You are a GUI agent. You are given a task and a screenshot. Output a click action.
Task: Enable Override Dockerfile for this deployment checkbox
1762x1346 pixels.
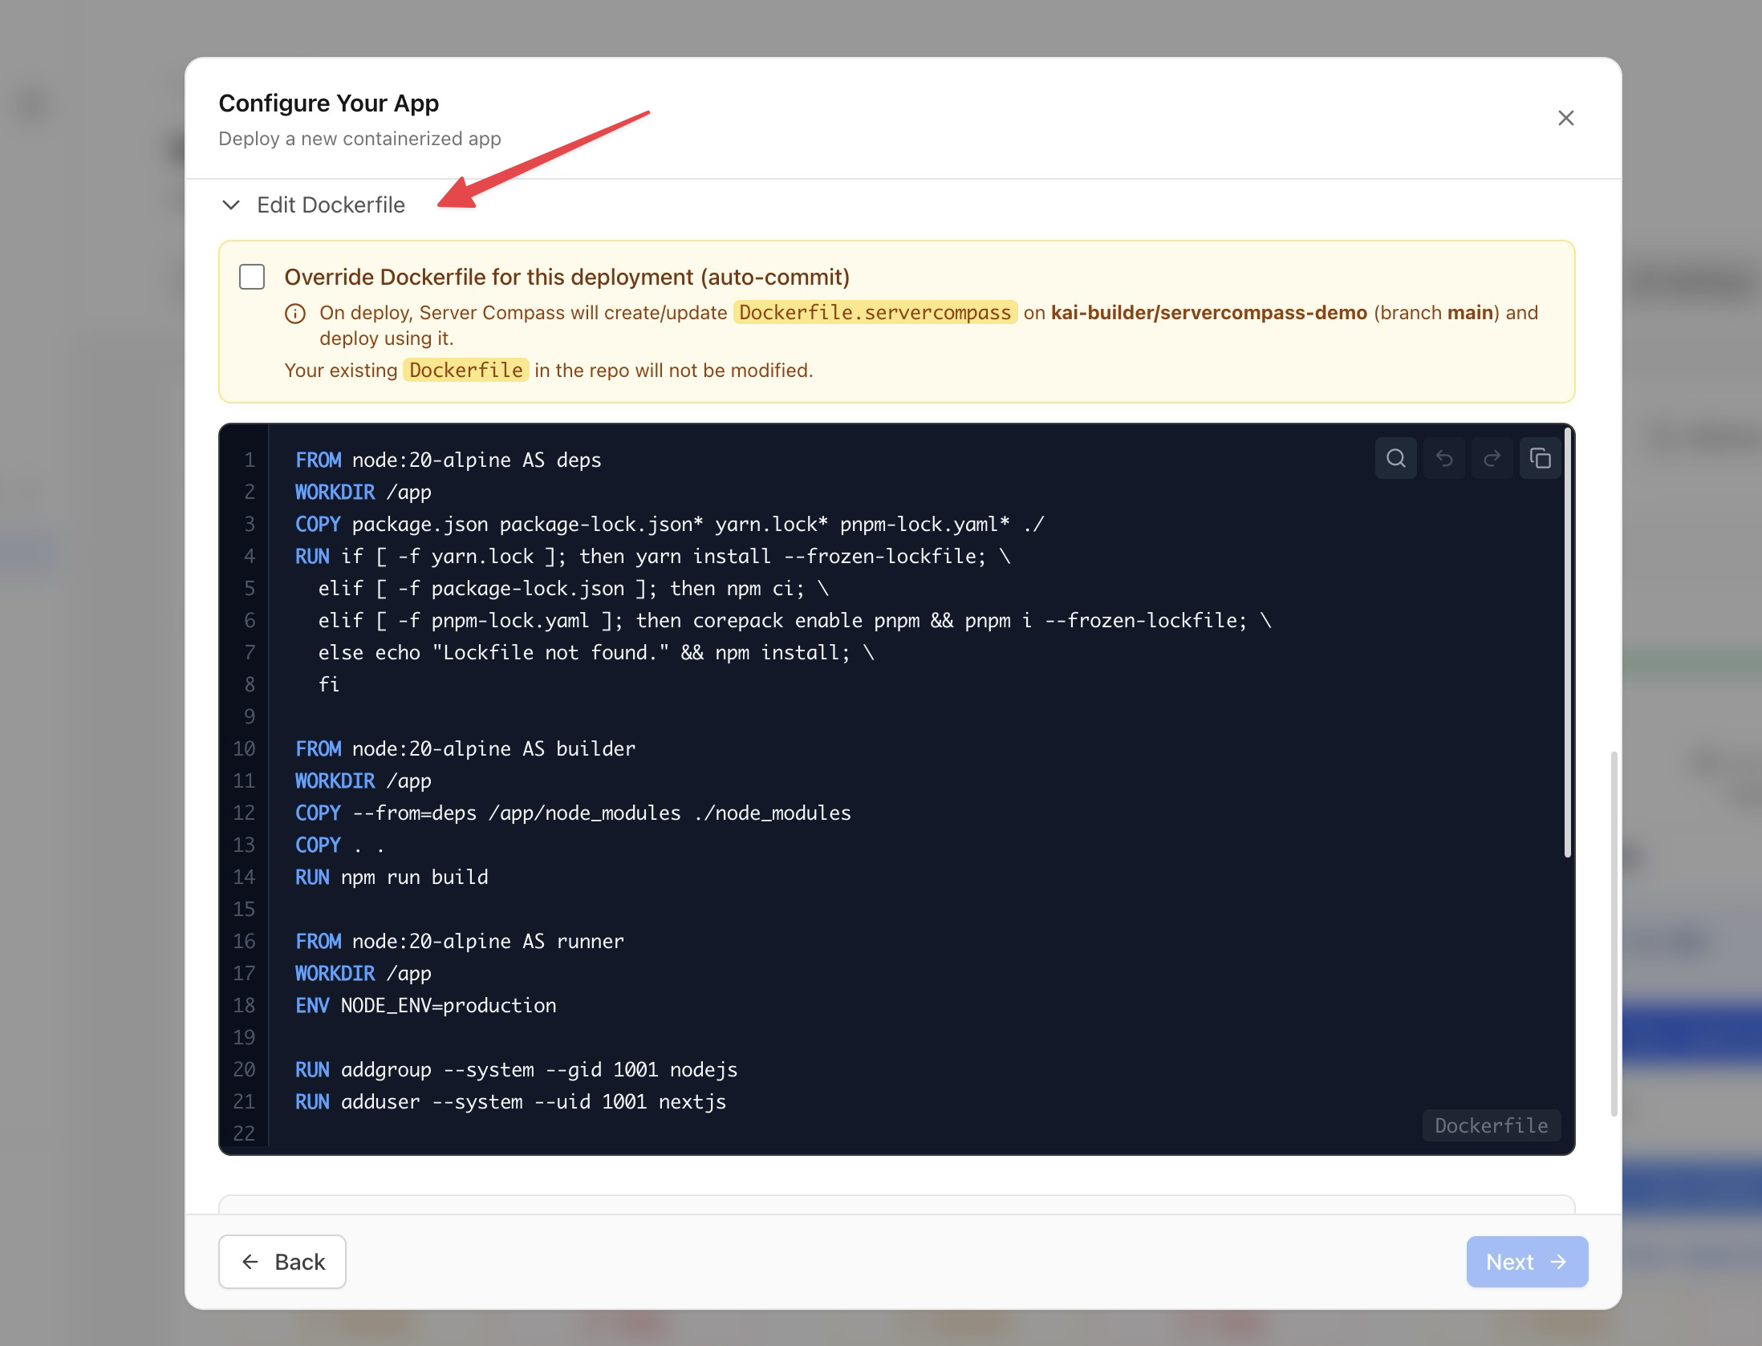point(252,277)
